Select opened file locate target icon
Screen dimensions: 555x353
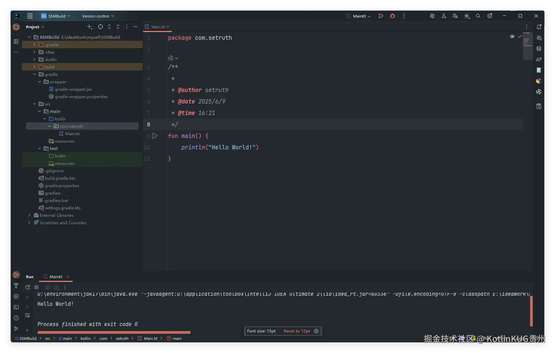(x=100, y=27)
